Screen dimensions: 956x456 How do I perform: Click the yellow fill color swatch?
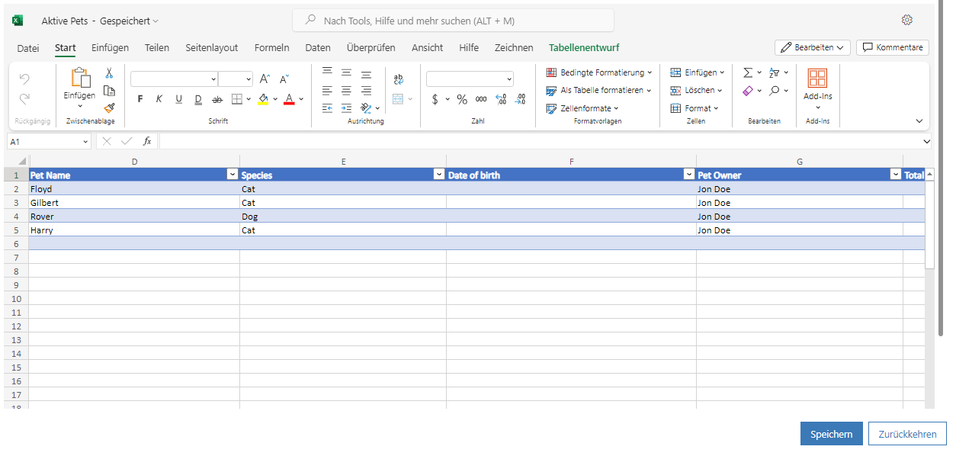tap(263, 99)
